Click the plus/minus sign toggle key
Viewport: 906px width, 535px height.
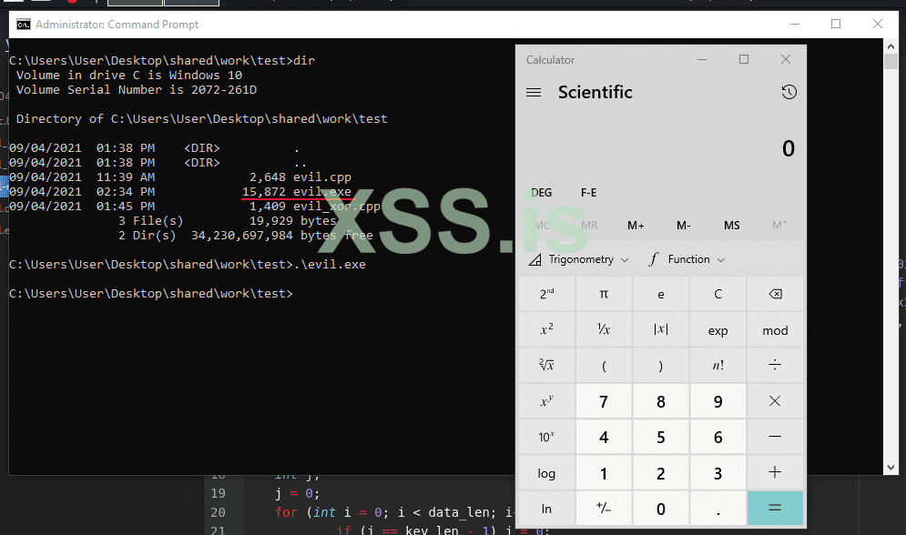[x=604, y=509]
